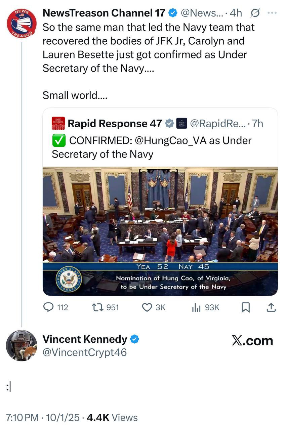The image size is (284, 430).
Task: Click Rapid Response 47 account name
Action: (115, 124)
